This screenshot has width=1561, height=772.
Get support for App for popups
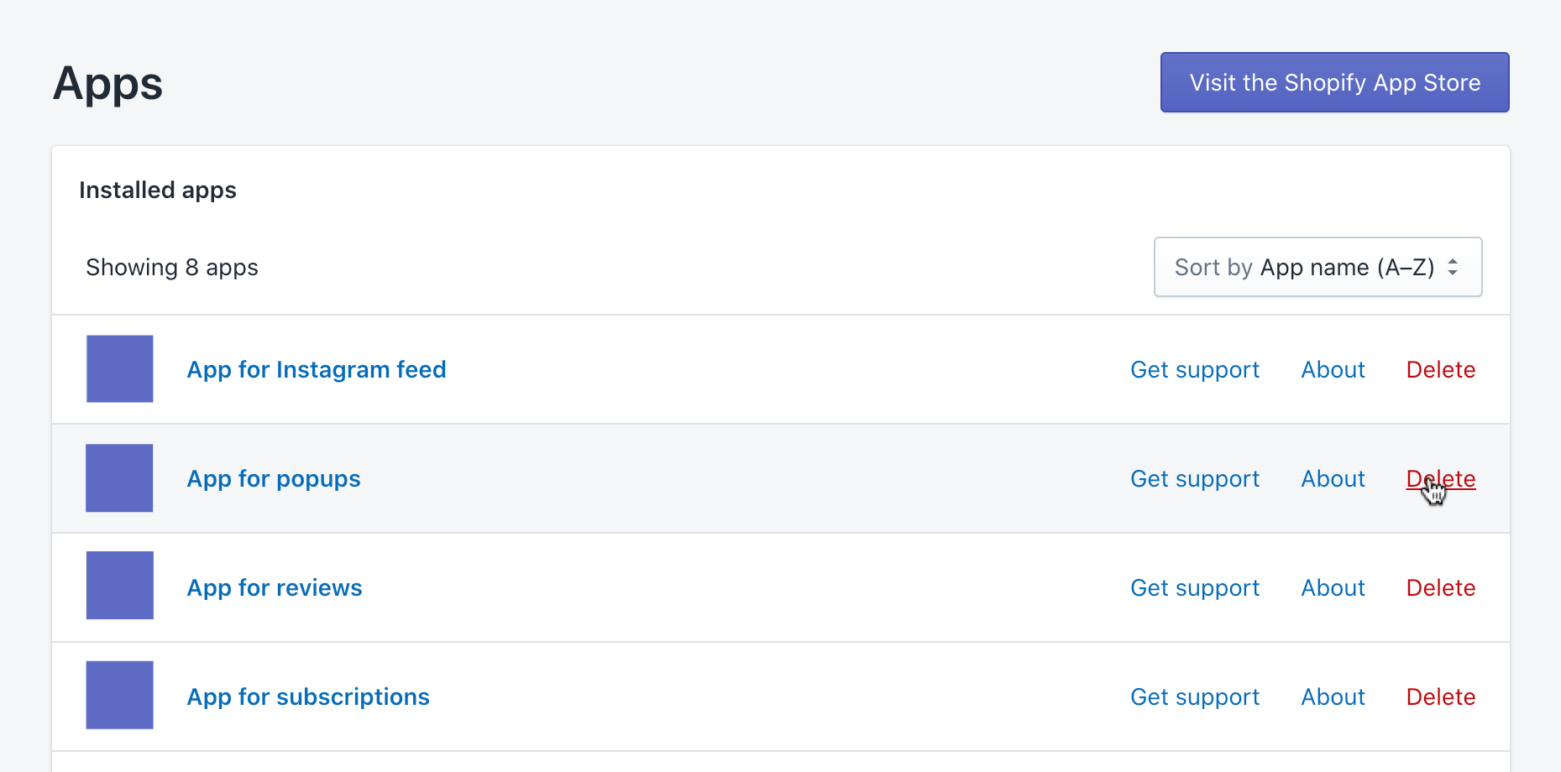(1195, 478)
